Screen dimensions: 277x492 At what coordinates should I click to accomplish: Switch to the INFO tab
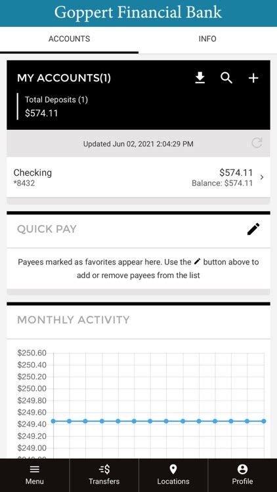pos(207,39)
